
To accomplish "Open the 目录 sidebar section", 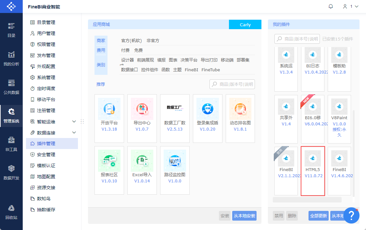I will pos(11,30).
